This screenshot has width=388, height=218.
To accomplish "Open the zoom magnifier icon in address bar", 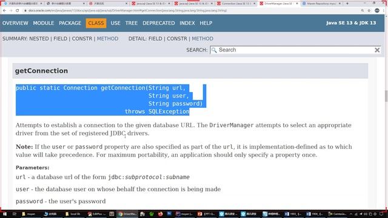I will pos(363,11).
